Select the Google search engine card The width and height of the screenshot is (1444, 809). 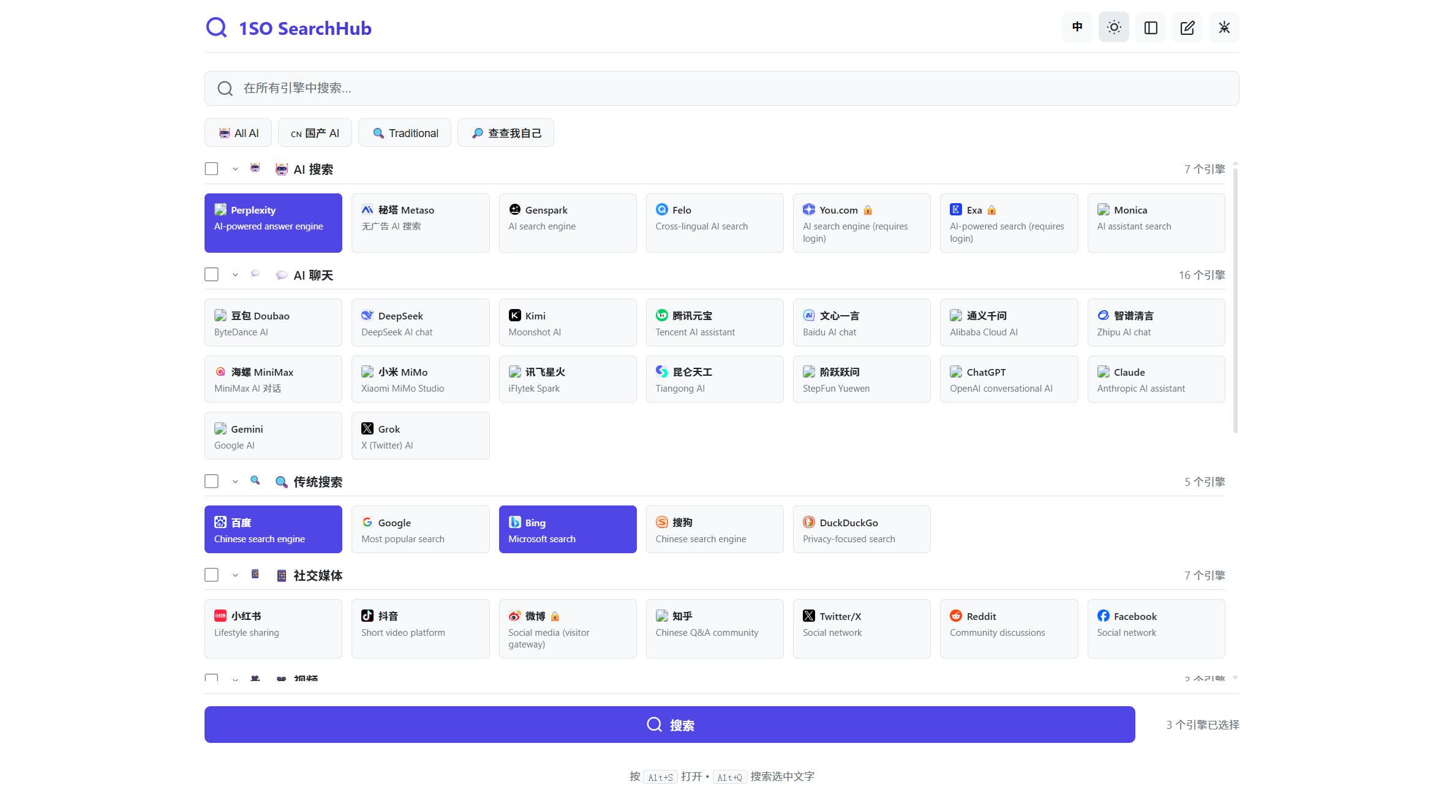point(421,529)
